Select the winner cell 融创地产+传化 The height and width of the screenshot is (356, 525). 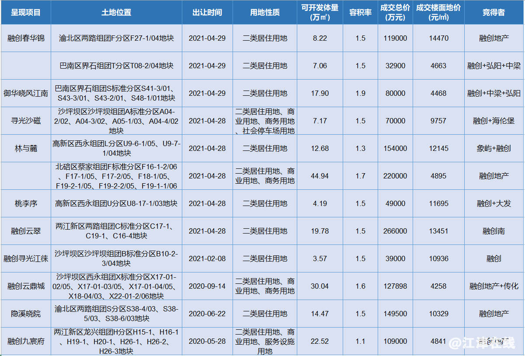point(494,286)
